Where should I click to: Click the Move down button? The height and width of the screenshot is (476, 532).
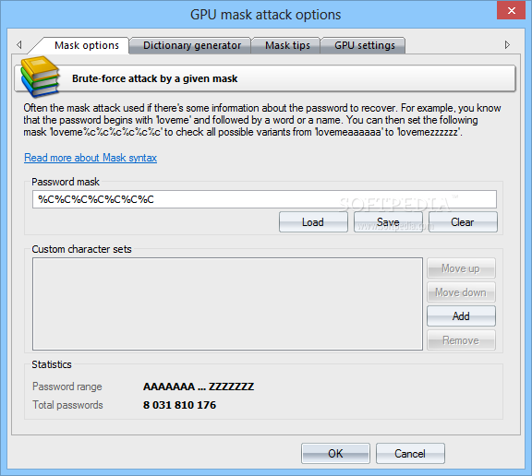point(461,292)
